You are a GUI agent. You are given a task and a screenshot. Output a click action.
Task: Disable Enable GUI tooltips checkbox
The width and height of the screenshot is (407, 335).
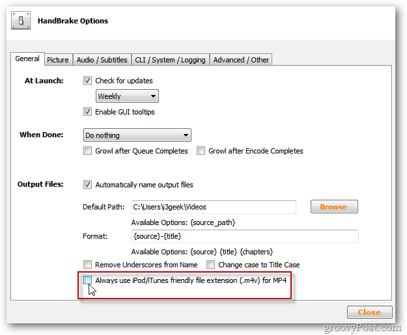tap(87, 112)
